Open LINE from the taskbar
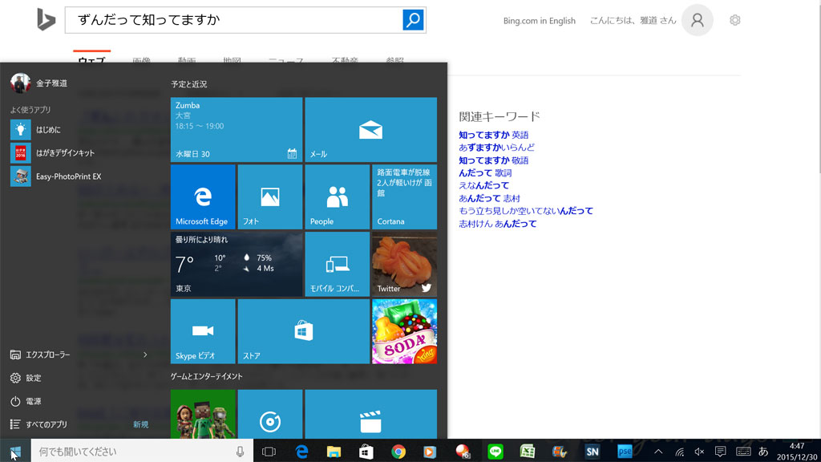821x462 pixels. 495,452
